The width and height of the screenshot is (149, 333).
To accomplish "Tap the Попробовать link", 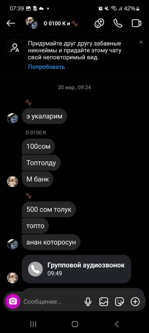I will (47, 67).
